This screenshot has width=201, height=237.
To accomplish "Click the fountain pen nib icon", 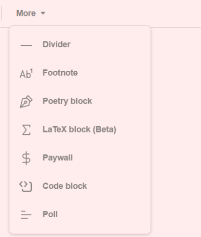I will click(26, 102).
